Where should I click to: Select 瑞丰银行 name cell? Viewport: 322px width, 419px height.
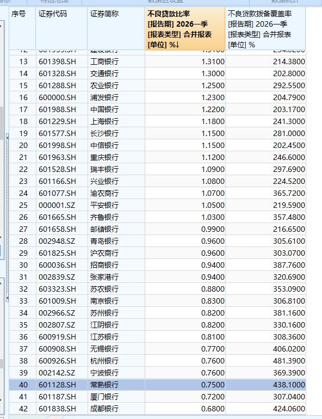(116, 169)
